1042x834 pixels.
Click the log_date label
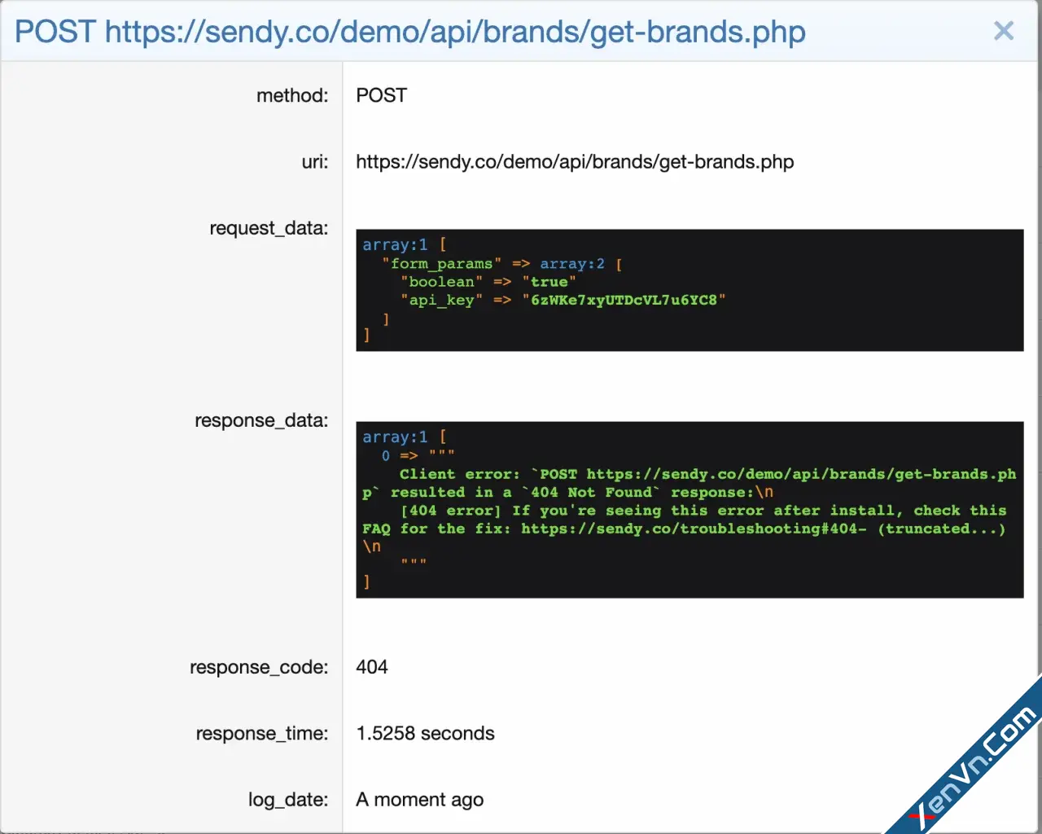pos(288,800)
